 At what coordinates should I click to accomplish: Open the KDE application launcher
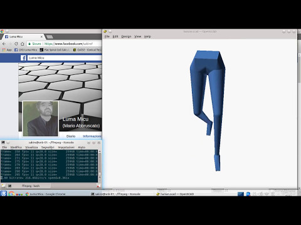click(3, 194)
